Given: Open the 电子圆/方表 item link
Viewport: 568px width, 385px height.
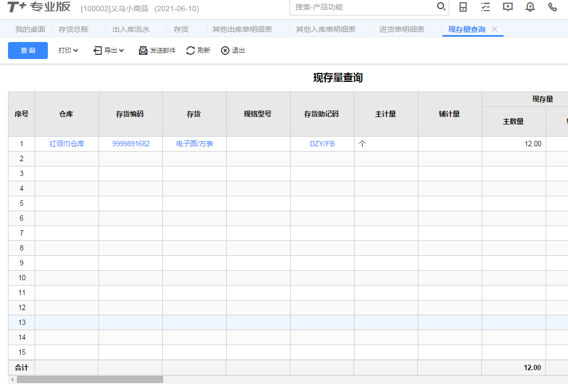Looking at the screenshot, I should (194, 144).
